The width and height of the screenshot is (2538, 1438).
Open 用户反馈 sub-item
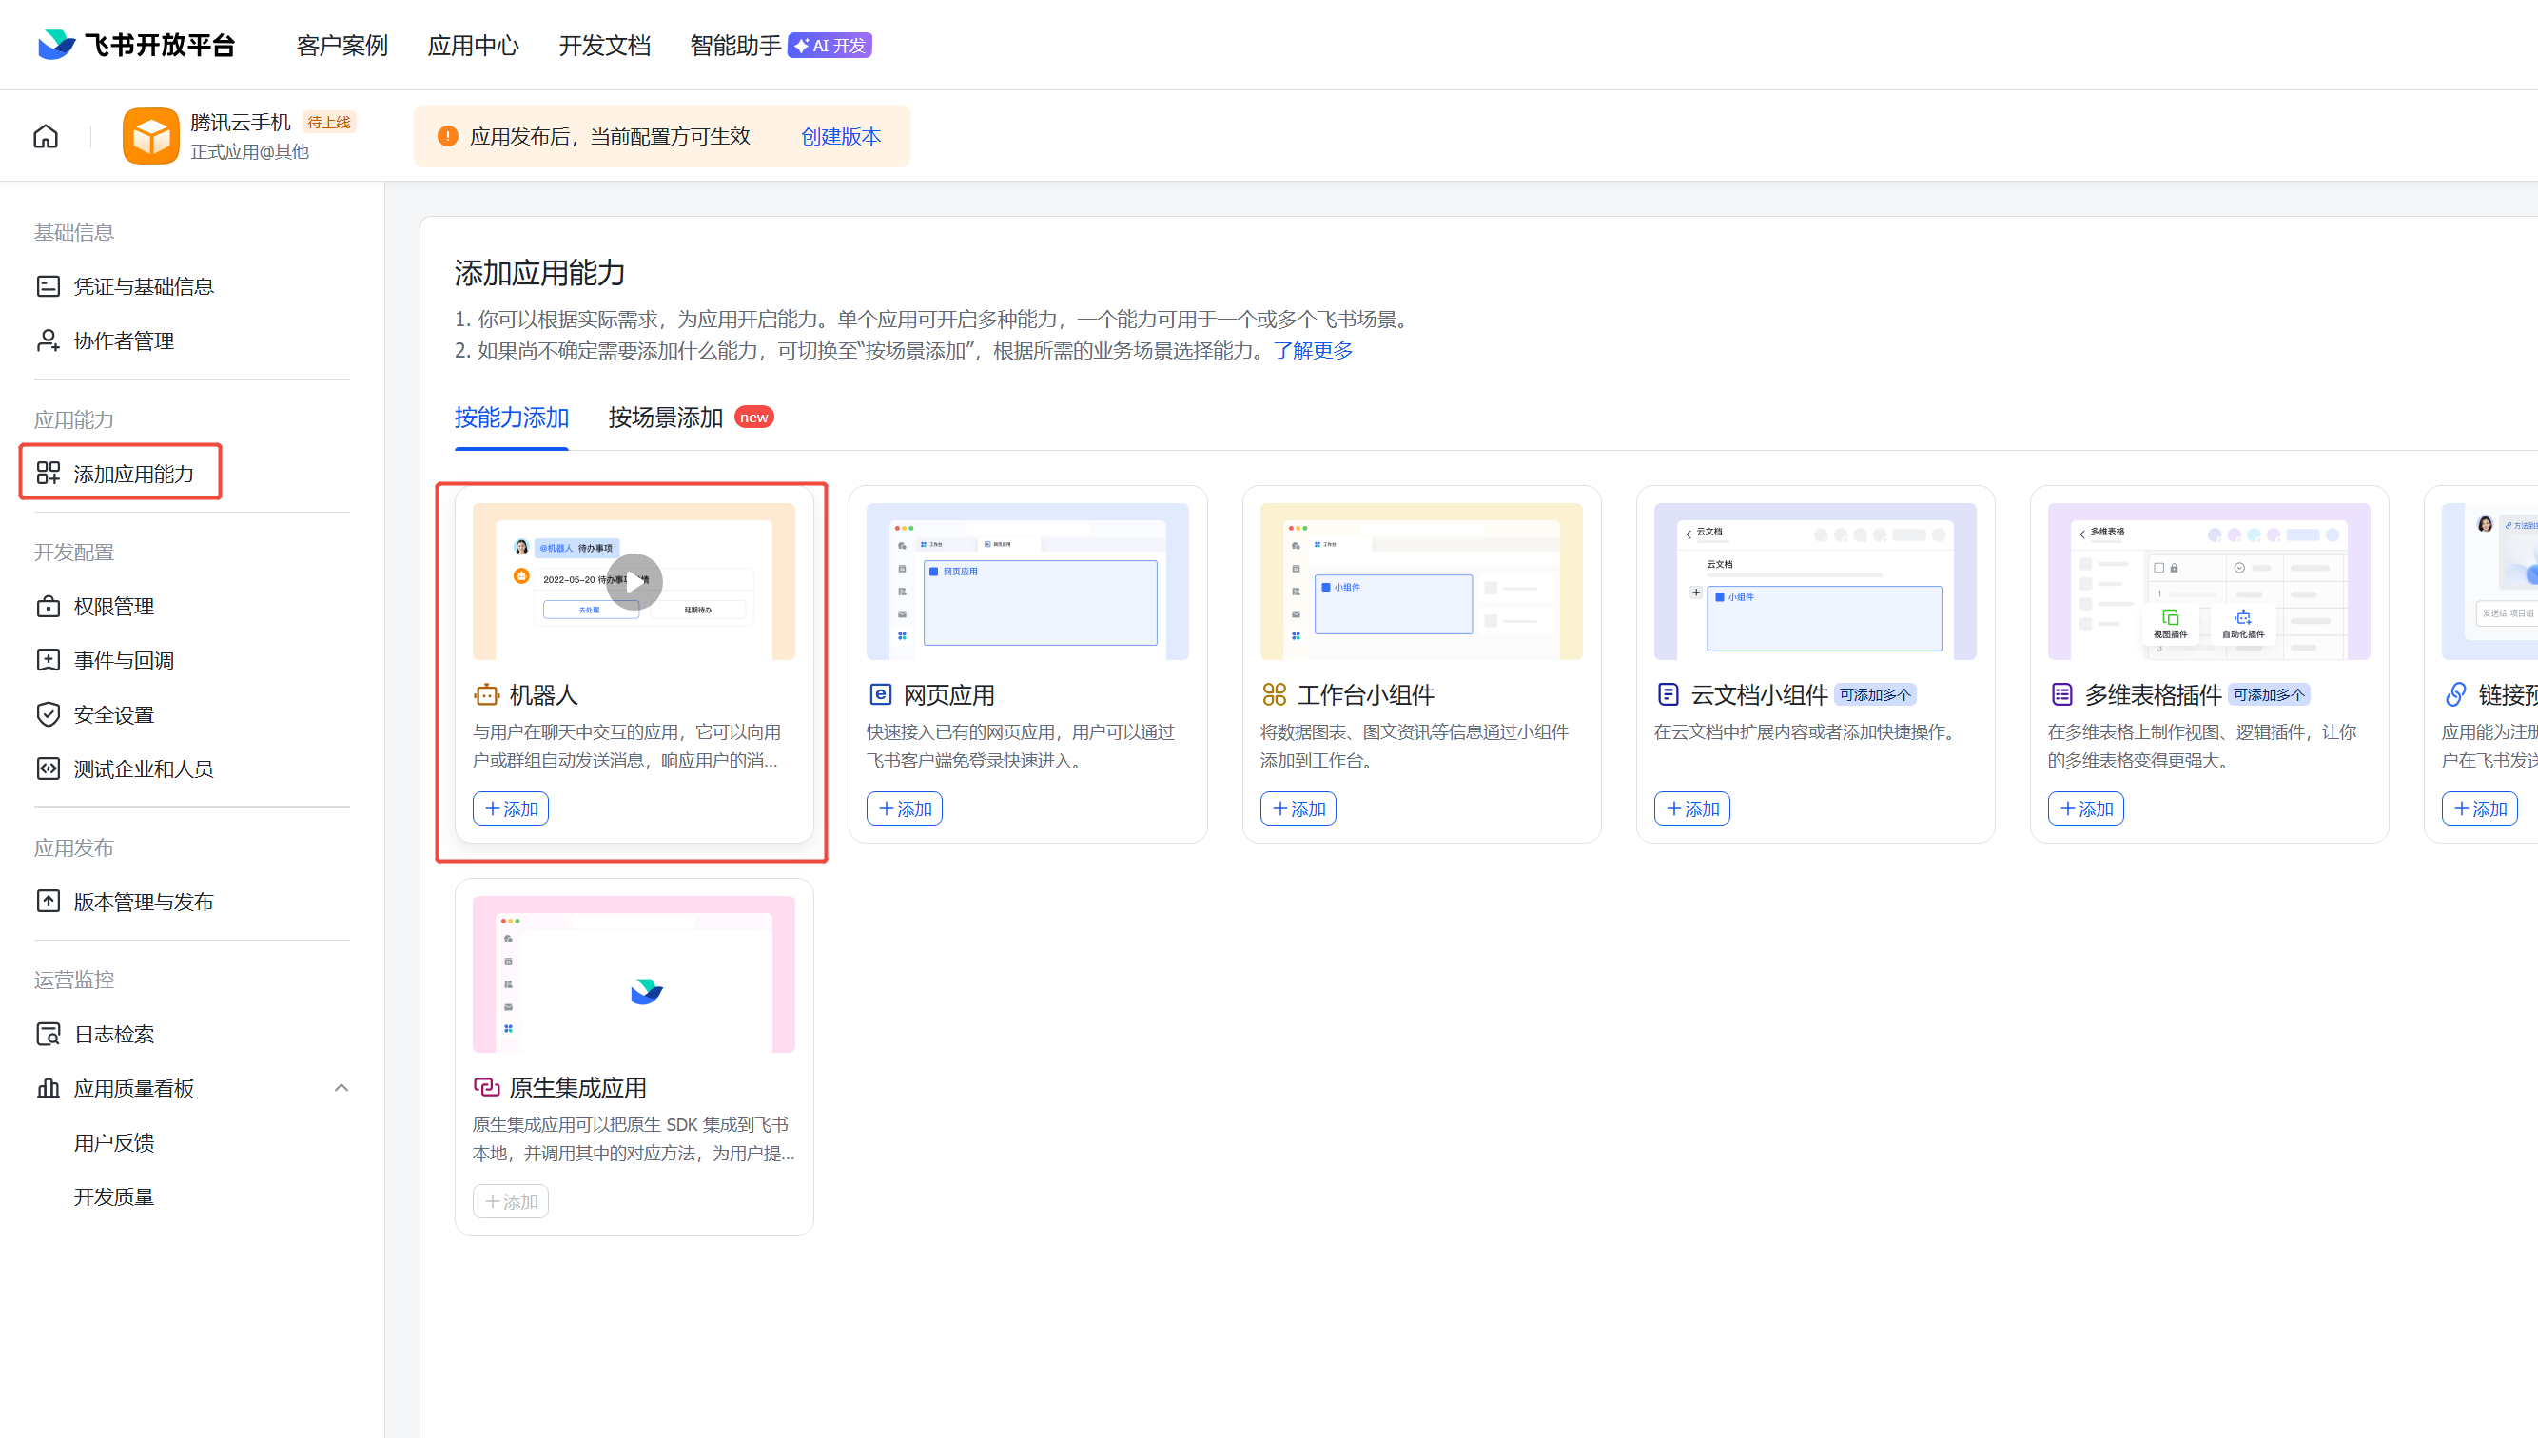[113, 1143]
